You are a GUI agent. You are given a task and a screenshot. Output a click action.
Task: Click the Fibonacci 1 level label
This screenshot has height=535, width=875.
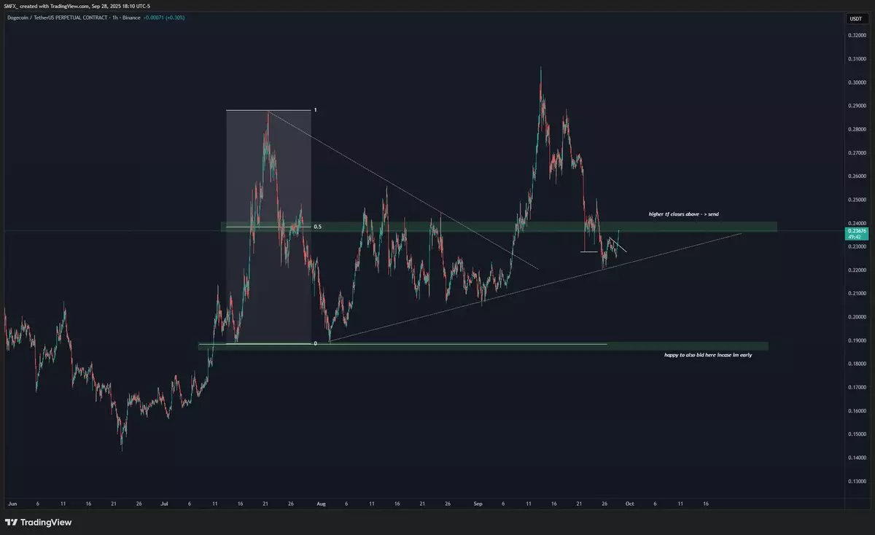pyautogui.click(x=315, y=110)
